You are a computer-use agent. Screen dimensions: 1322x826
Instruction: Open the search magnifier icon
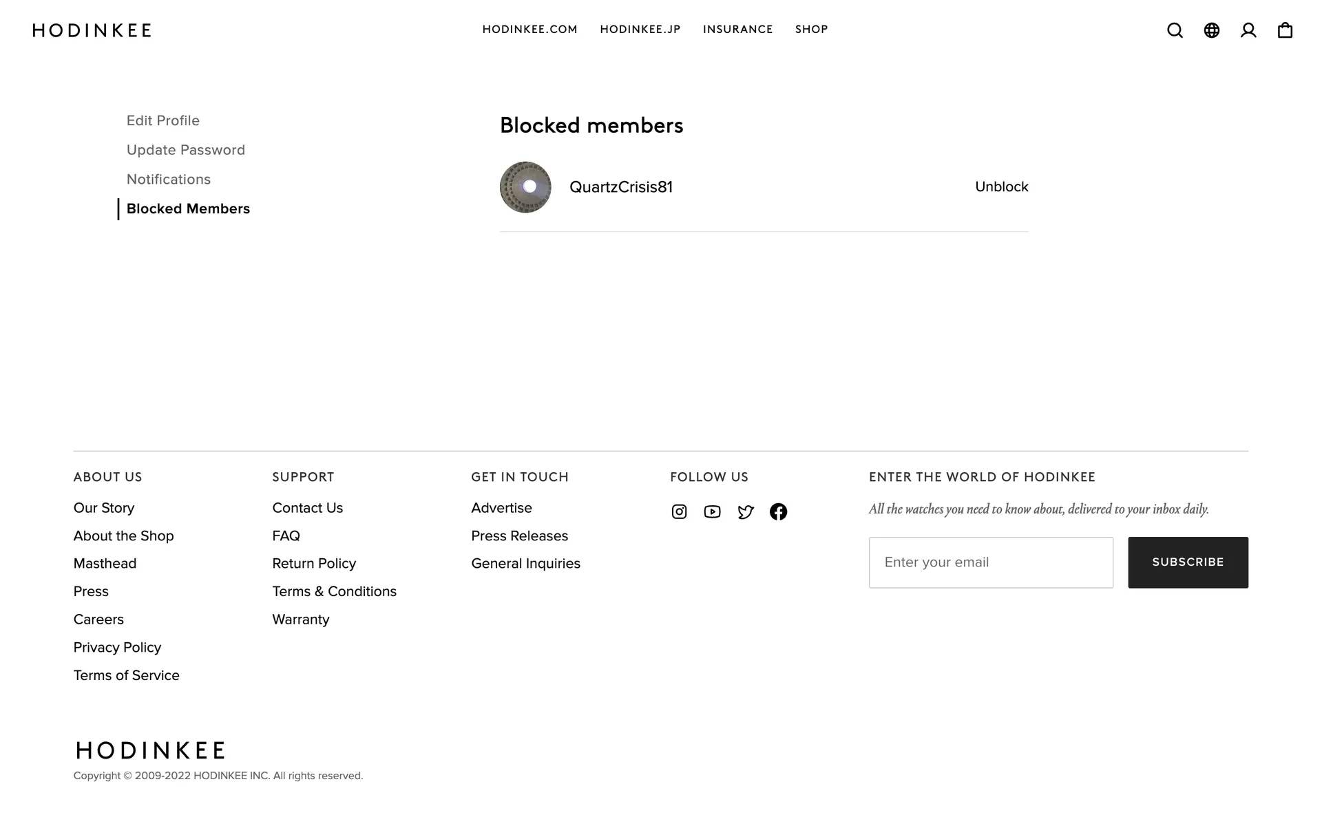1175,30
